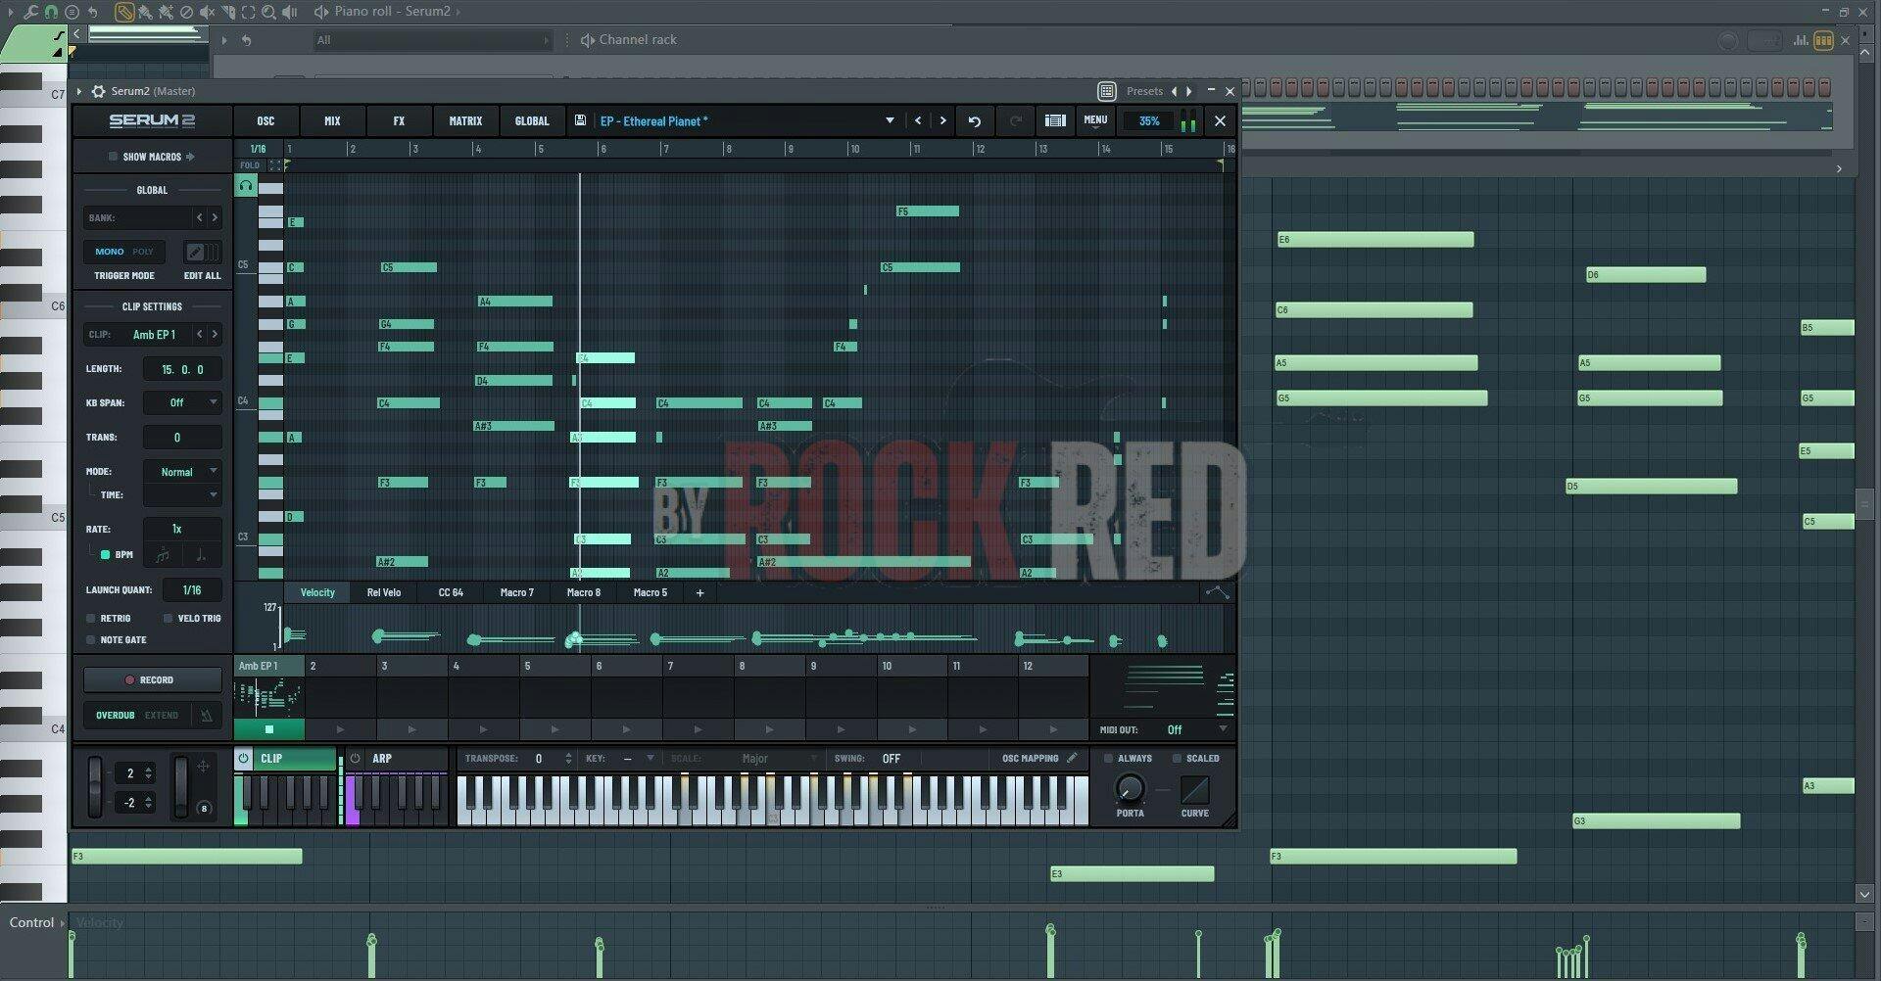1881x981 pixels.
Task: Click the plus icon to add lane
Action: pyautogui.click(x=699, y=592)
